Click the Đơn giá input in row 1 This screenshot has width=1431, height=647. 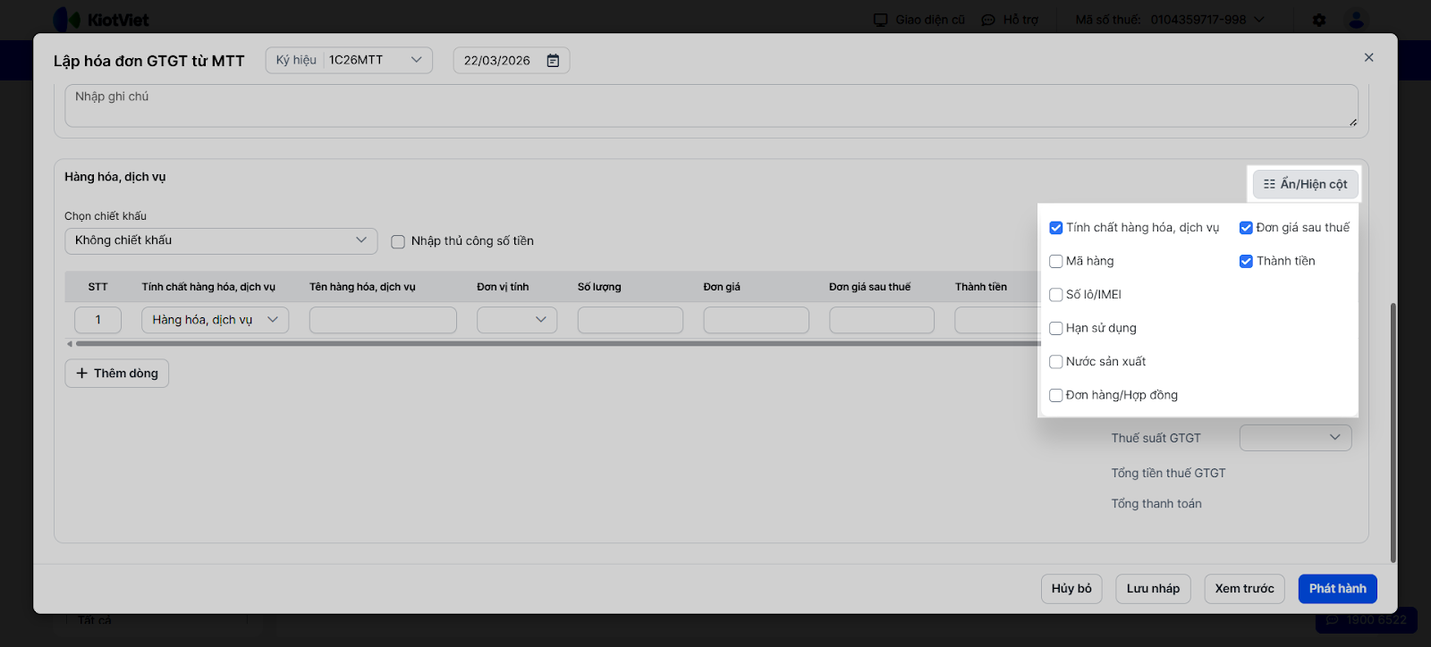point(757,320)
